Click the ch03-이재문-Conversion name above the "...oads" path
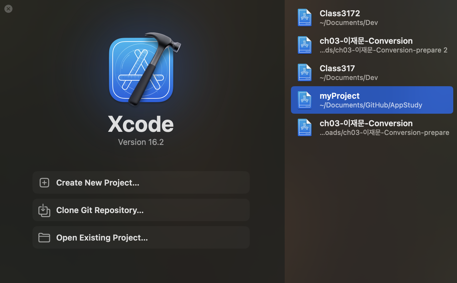 click(x=366, y=123)
